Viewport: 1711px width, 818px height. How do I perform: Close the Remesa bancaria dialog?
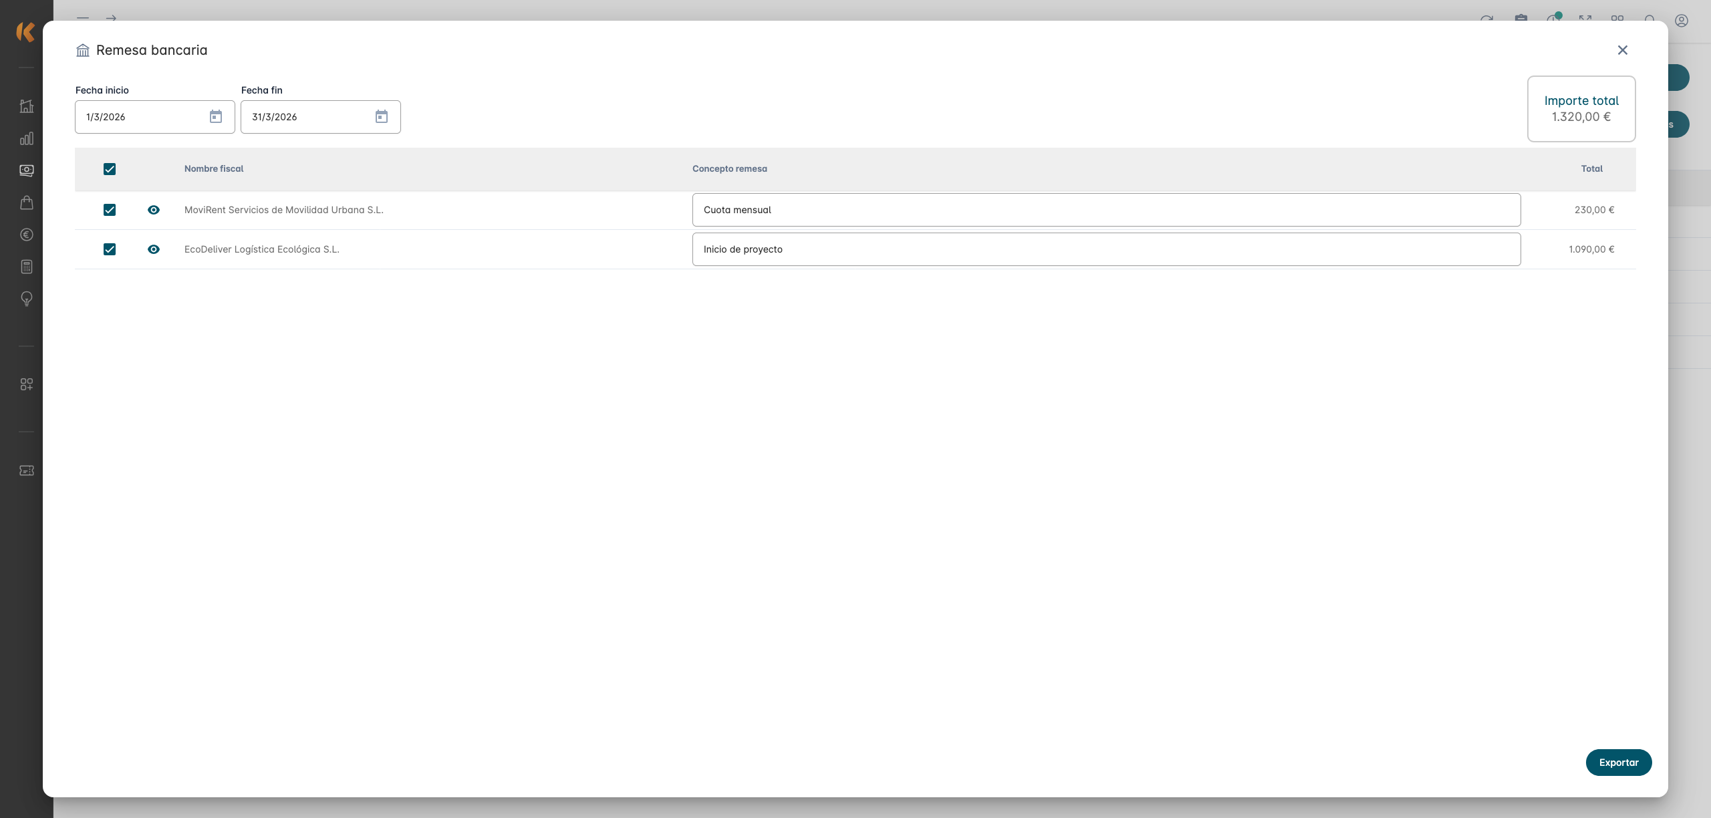1622,50
